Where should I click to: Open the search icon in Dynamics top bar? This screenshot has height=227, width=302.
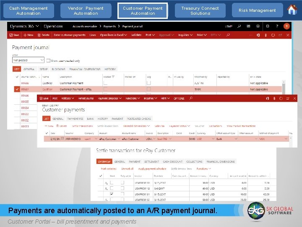(239, 26)
